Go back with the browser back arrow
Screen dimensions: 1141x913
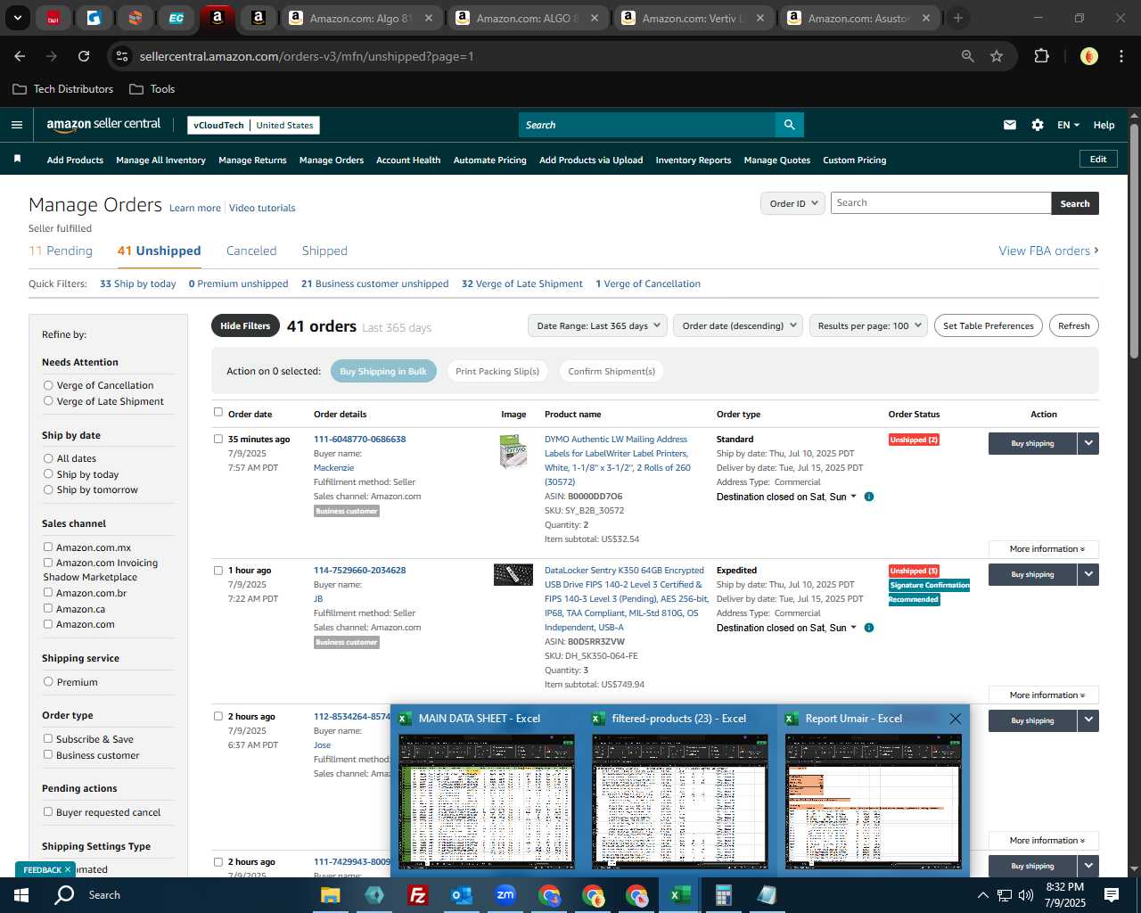point(20,56)
